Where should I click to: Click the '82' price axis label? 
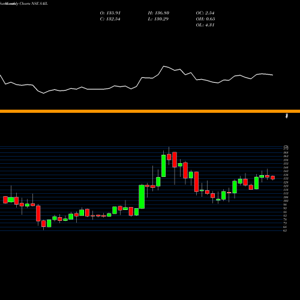tap(285, 215)
